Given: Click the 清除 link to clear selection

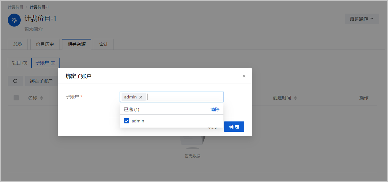Looking at the screenshot, I should [215, 109].
